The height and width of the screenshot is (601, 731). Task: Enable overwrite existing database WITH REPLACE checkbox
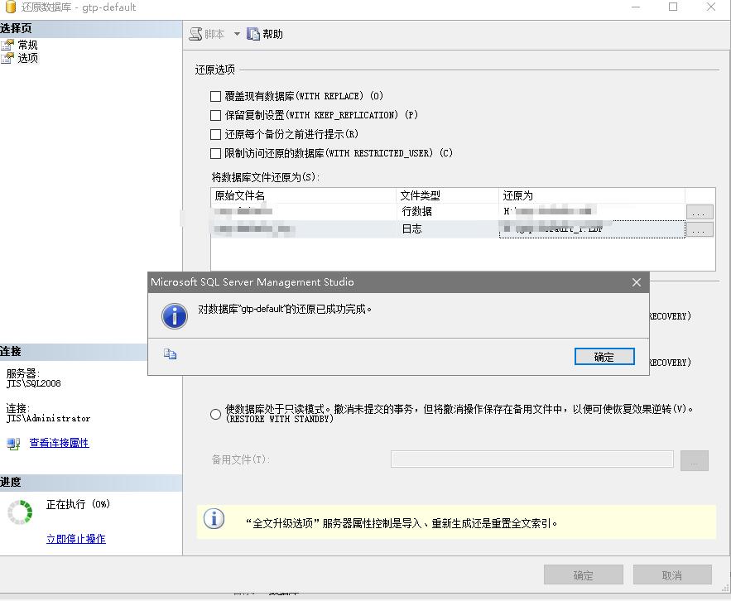(x=215, y=97)
